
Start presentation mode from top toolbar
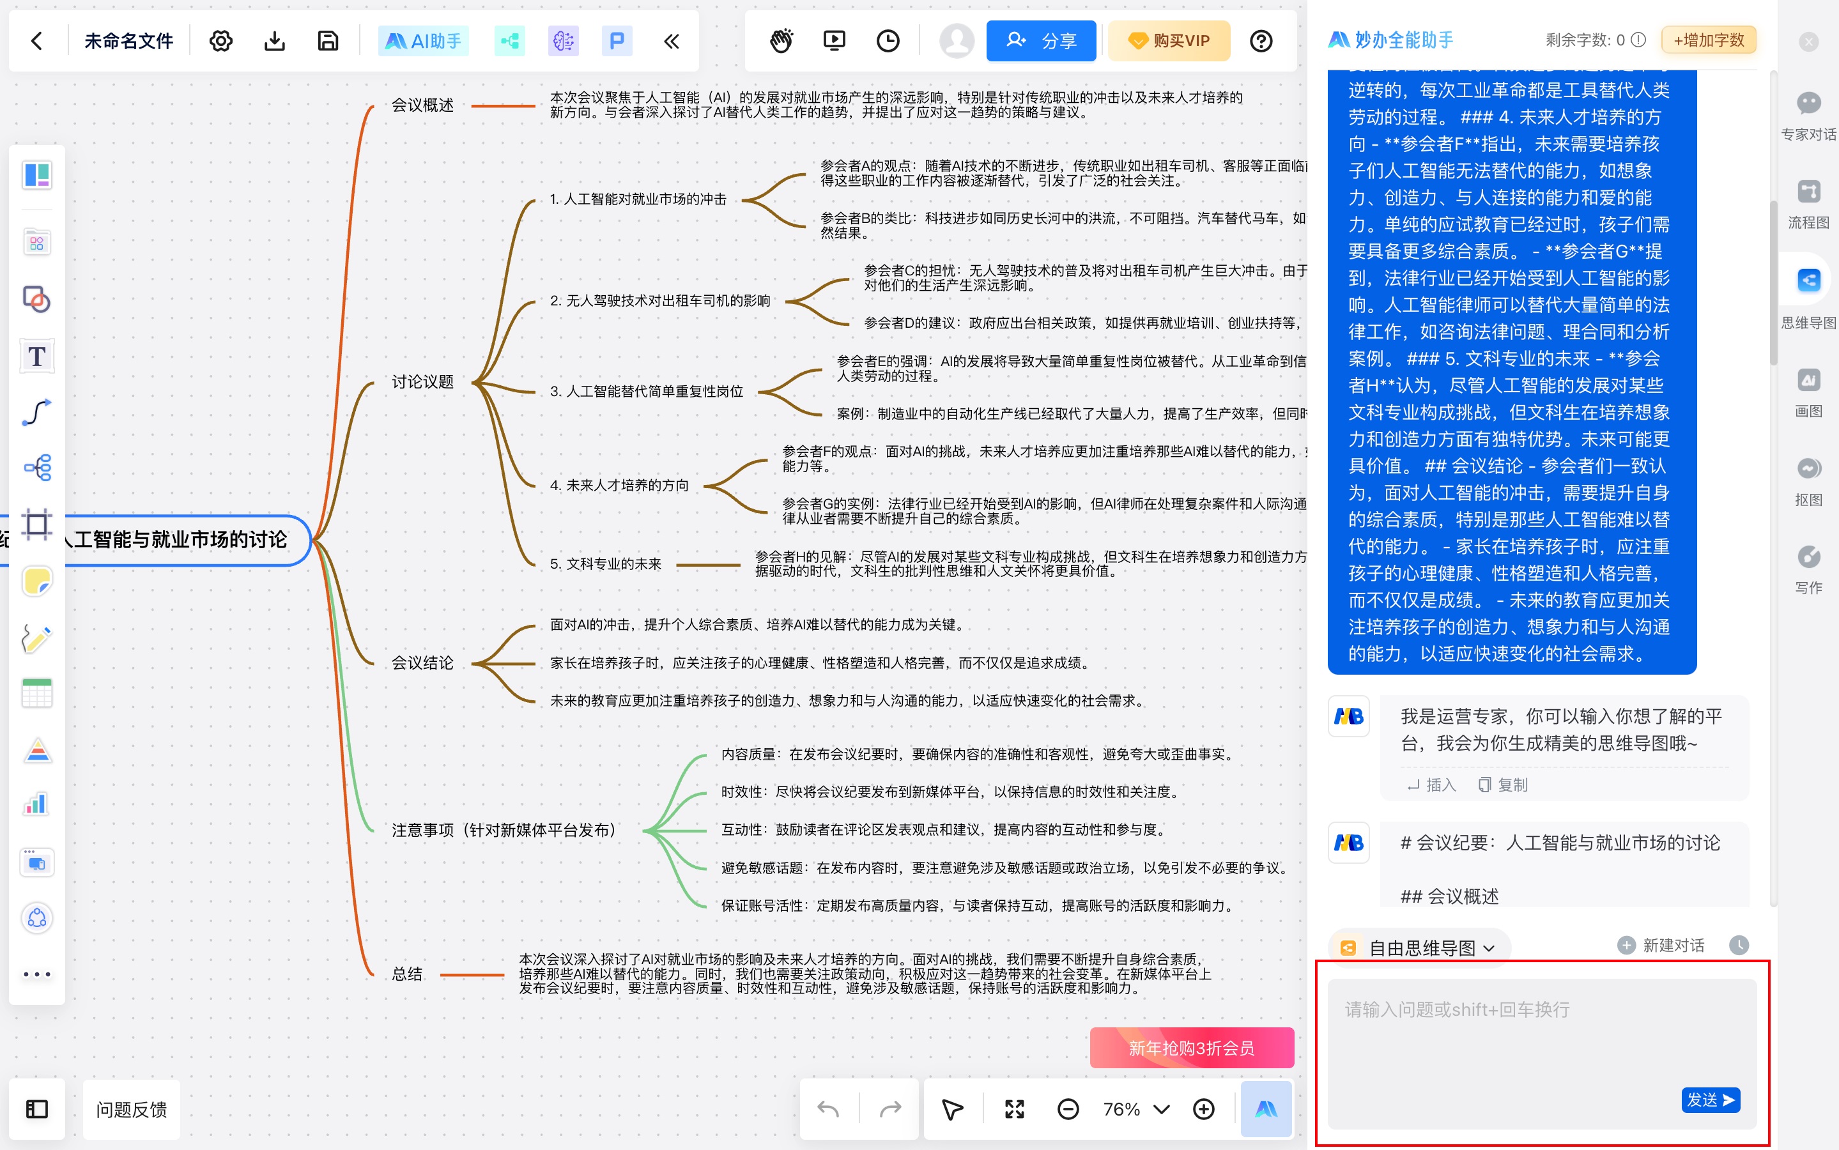click(x=835, y=40)
